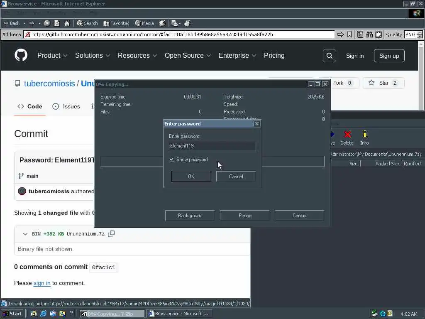Click the copying progress bar
The height and width of the screenshot is (319, 425).
click(x=212, y=162)
